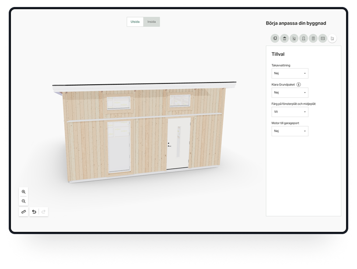Open the Motor till garageport dropdown
The height and width of the screenshot is (269, 357).
click(290, 131)
